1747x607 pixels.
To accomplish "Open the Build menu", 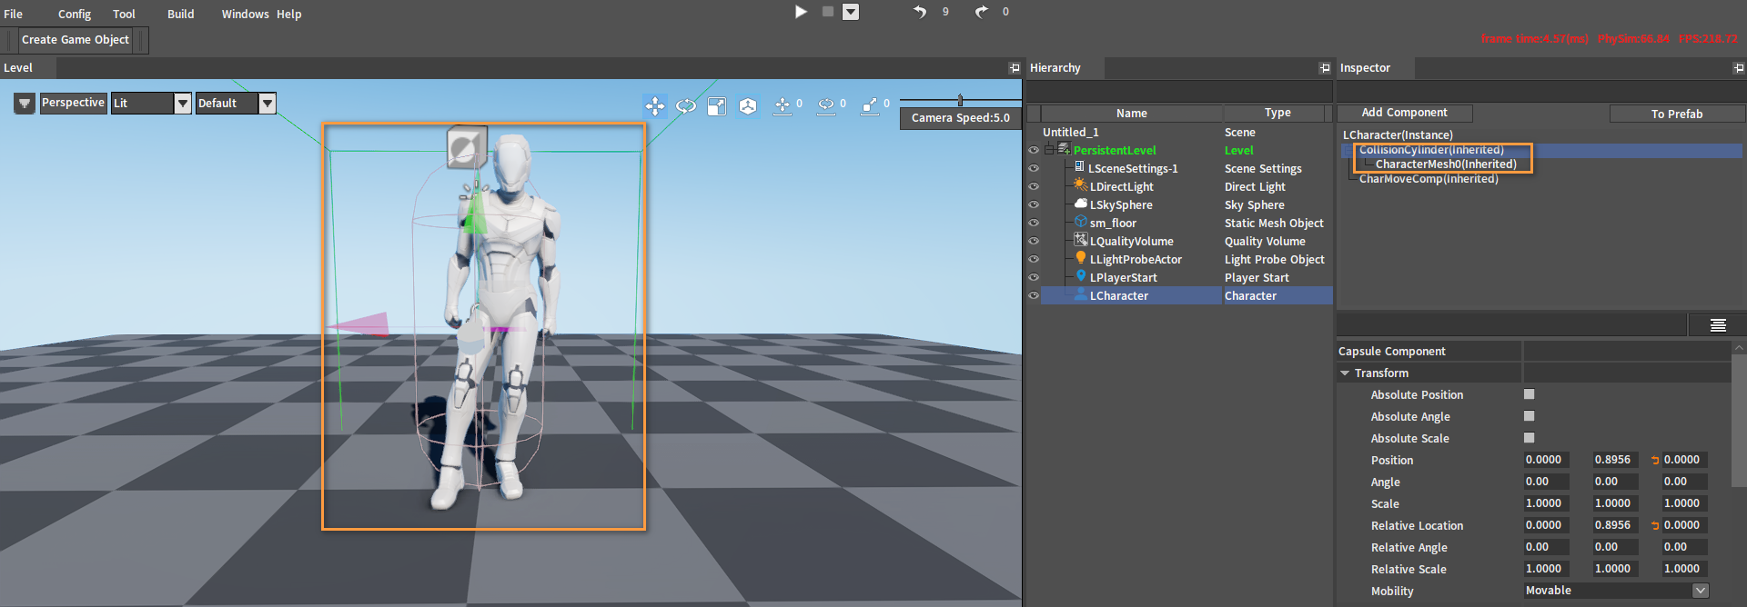I will 181,14.
